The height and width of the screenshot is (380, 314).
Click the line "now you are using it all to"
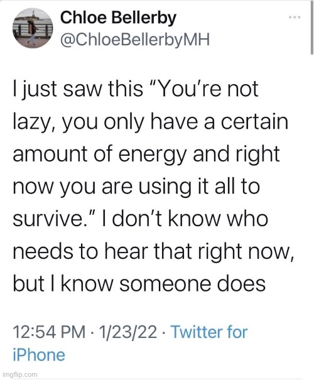136,187
